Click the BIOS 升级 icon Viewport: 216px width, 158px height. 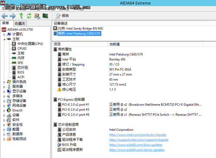click(60, 145)
